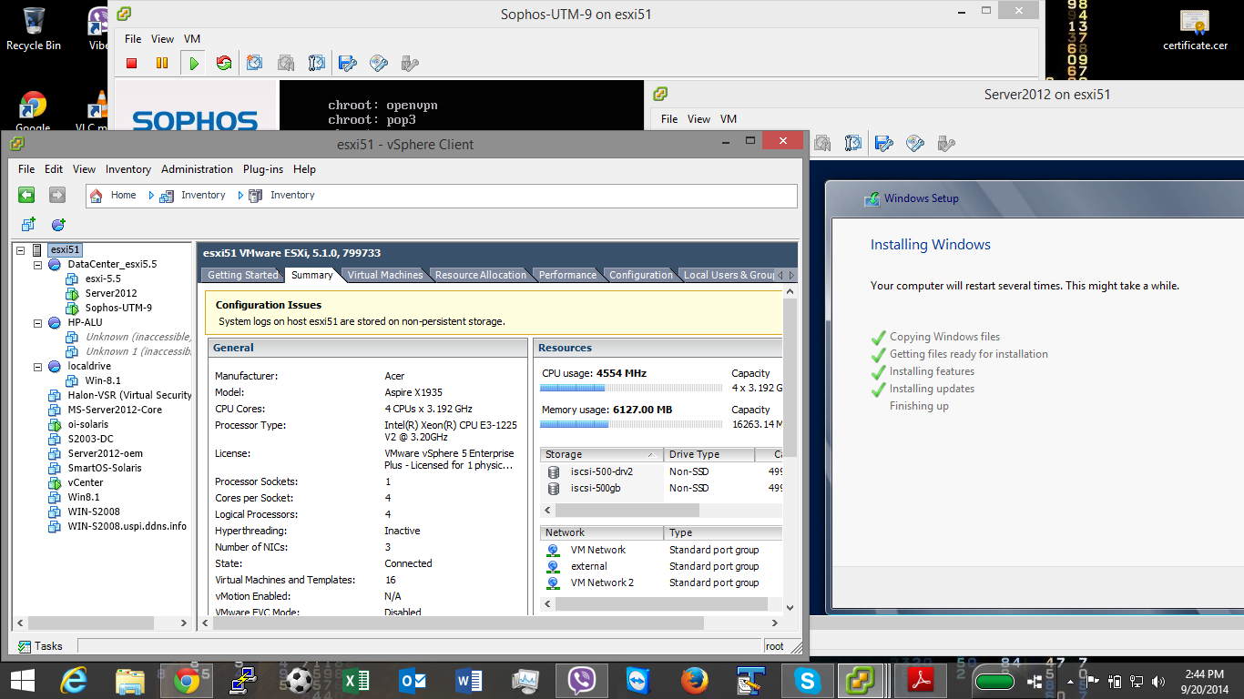Click the Home icon in navigation bar

97,195
